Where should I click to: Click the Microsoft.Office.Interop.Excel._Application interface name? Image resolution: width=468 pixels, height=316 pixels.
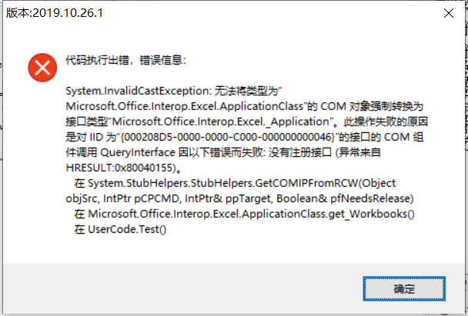[220, 121]
